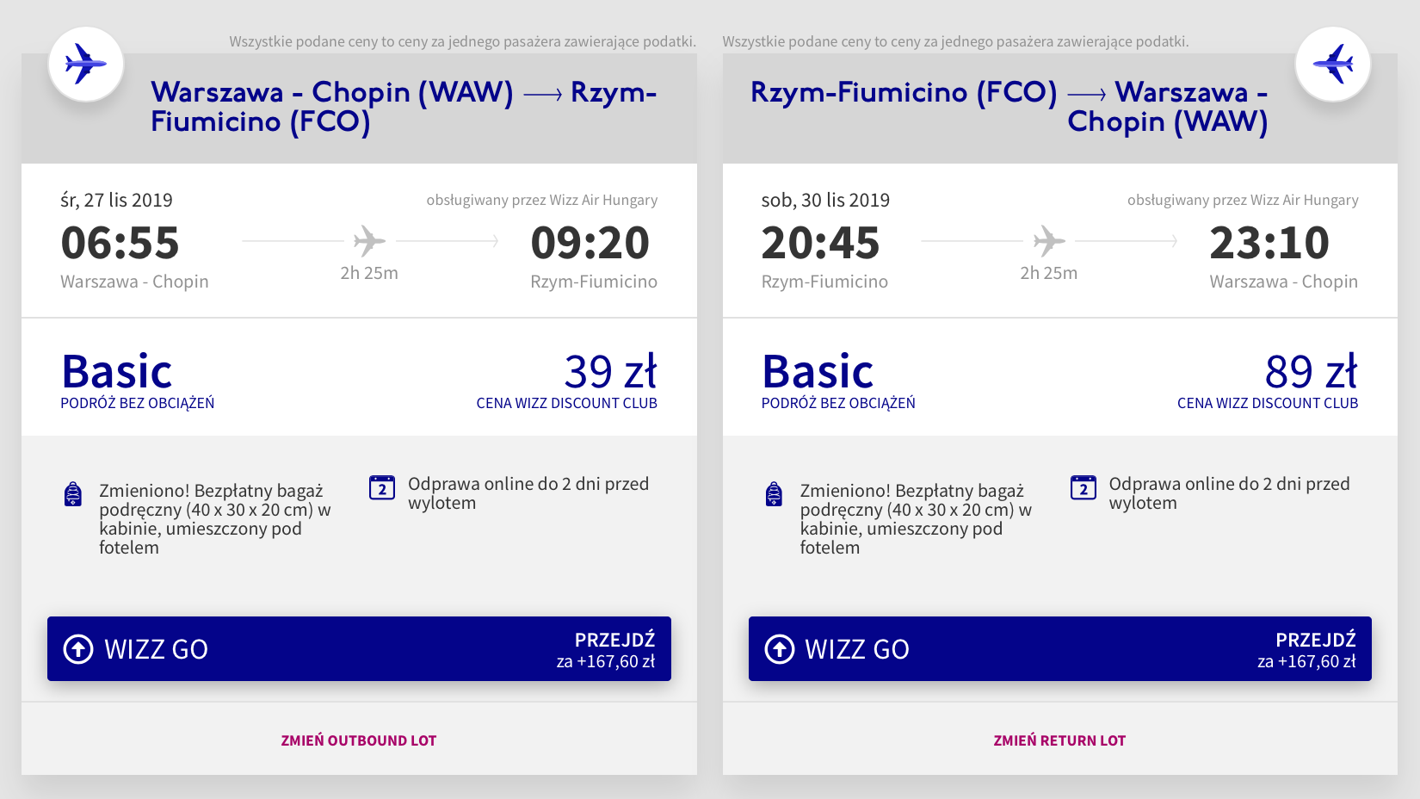The height and width of the screenshot is (799, 1420).
Task: Upgrade return flight via PRZEJDŹ za +167,60 zł
Action: pos(1306,650)
